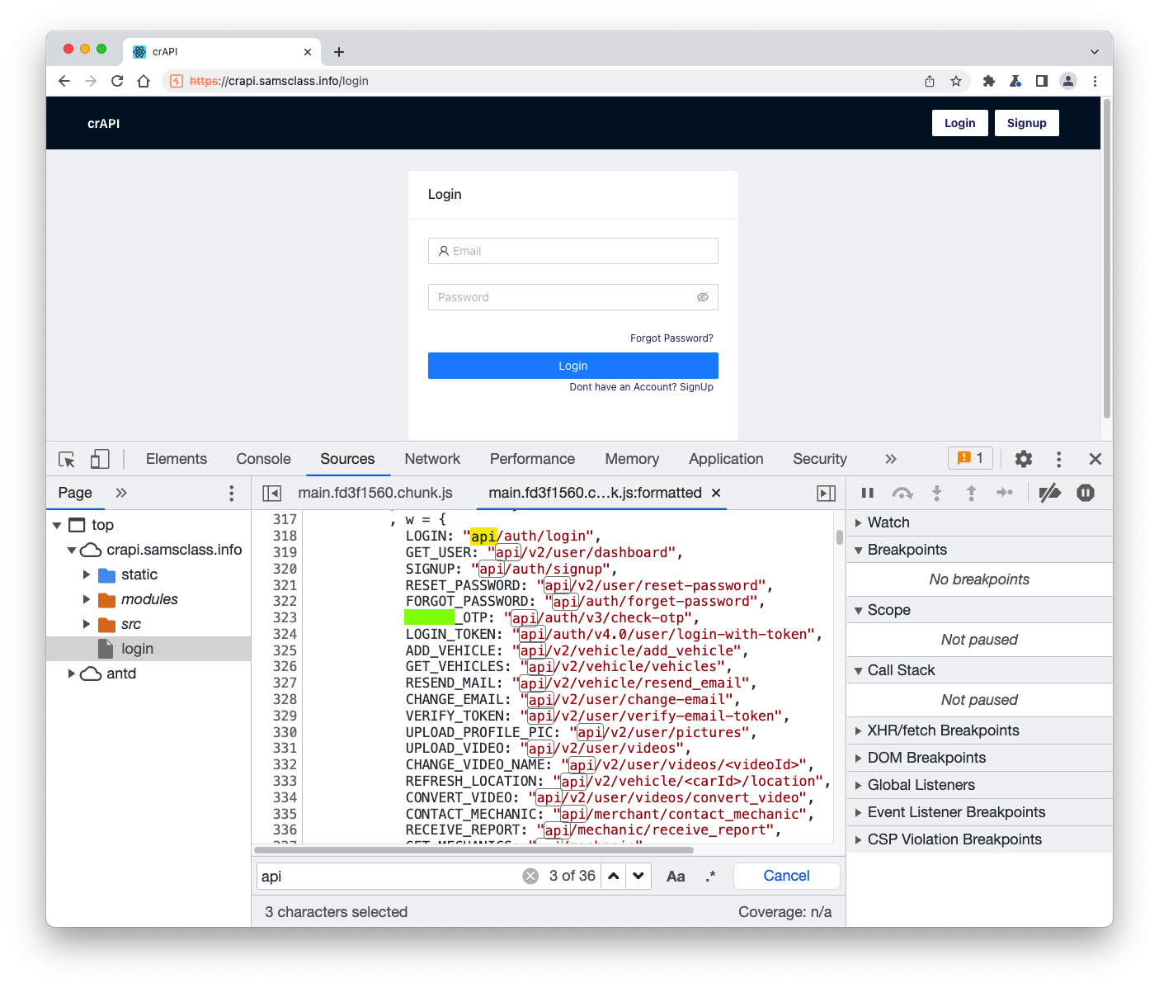Click the browser forward arrow
Viewport: 1159px width, 988px height.
[x=91, y=81]
